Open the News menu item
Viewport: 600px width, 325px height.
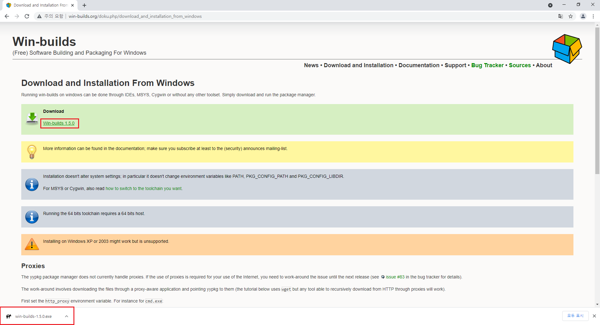click(311, 65)
